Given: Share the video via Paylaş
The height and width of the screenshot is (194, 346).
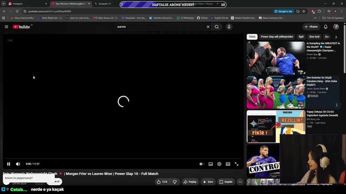Looking at the screenshot, I should pyautogui.click(x=190, y=182).
